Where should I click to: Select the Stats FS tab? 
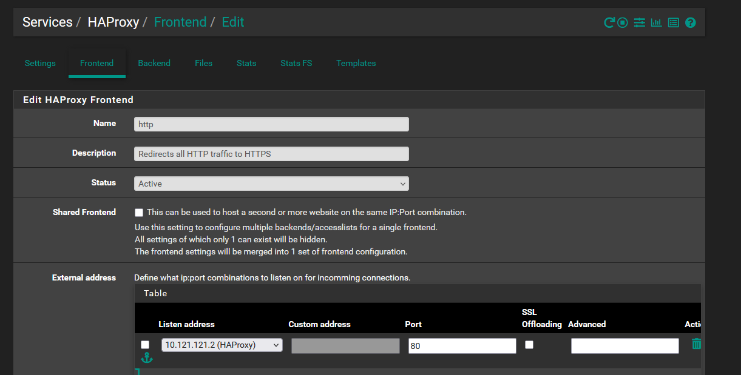[296, 63]
